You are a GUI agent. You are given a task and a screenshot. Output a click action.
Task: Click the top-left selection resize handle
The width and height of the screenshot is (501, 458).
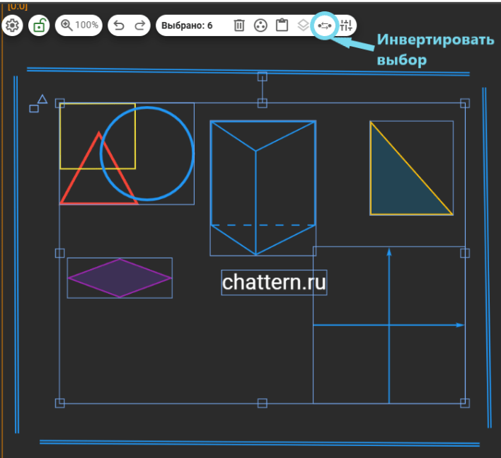coord(59,103)
